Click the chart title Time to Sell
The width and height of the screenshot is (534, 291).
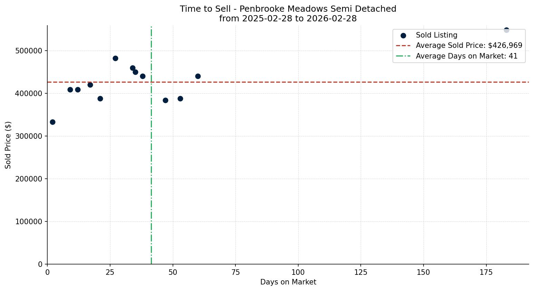[x=288, y=9]
